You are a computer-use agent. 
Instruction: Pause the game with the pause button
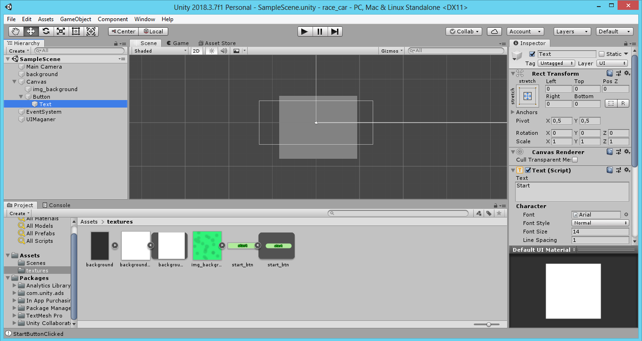tap(320, 31)
